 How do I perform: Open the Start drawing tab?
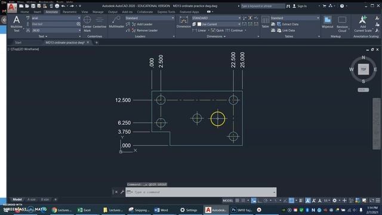pos(18,42)
